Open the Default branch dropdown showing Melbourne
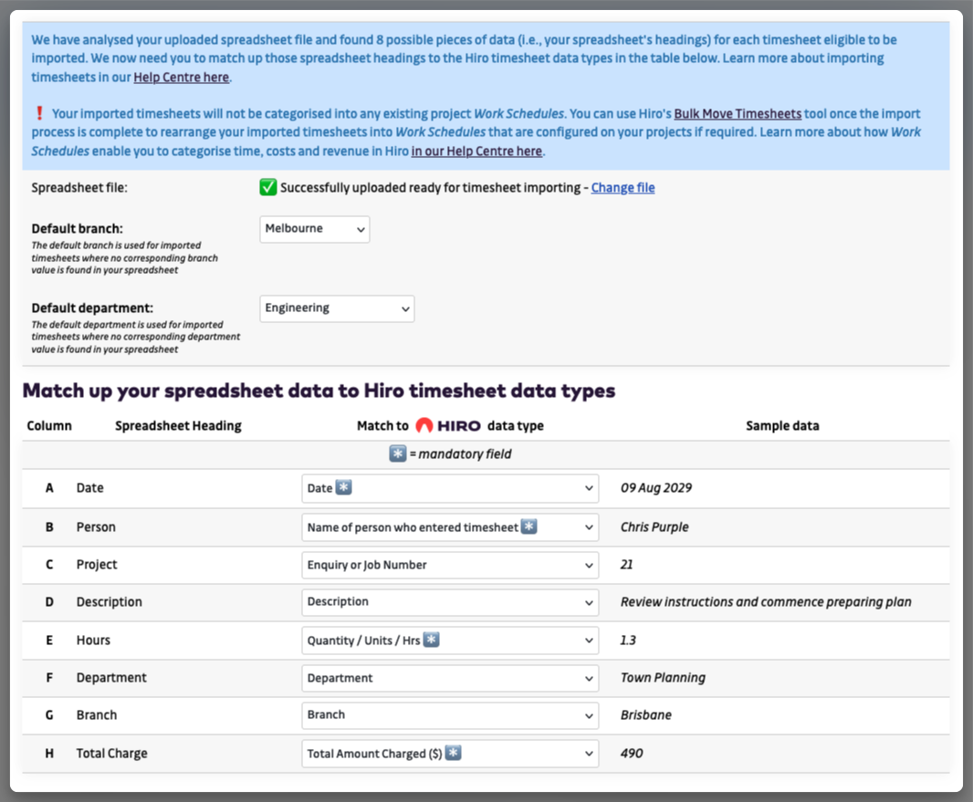The height and width of the screenshot is (802, 973). coord(315,229)
